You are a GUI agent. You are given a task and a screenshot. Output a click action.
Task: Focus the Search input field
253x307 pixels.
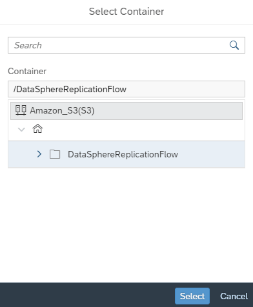tap(126, 45)
